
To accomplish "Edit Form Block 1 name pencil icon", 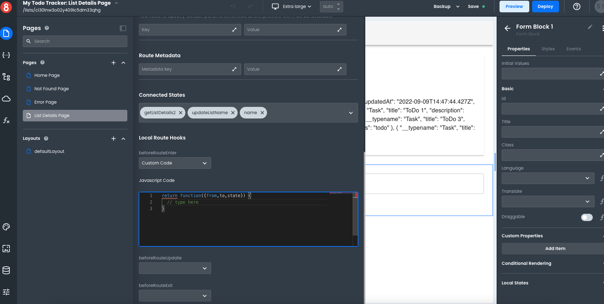I will (590, 27).
